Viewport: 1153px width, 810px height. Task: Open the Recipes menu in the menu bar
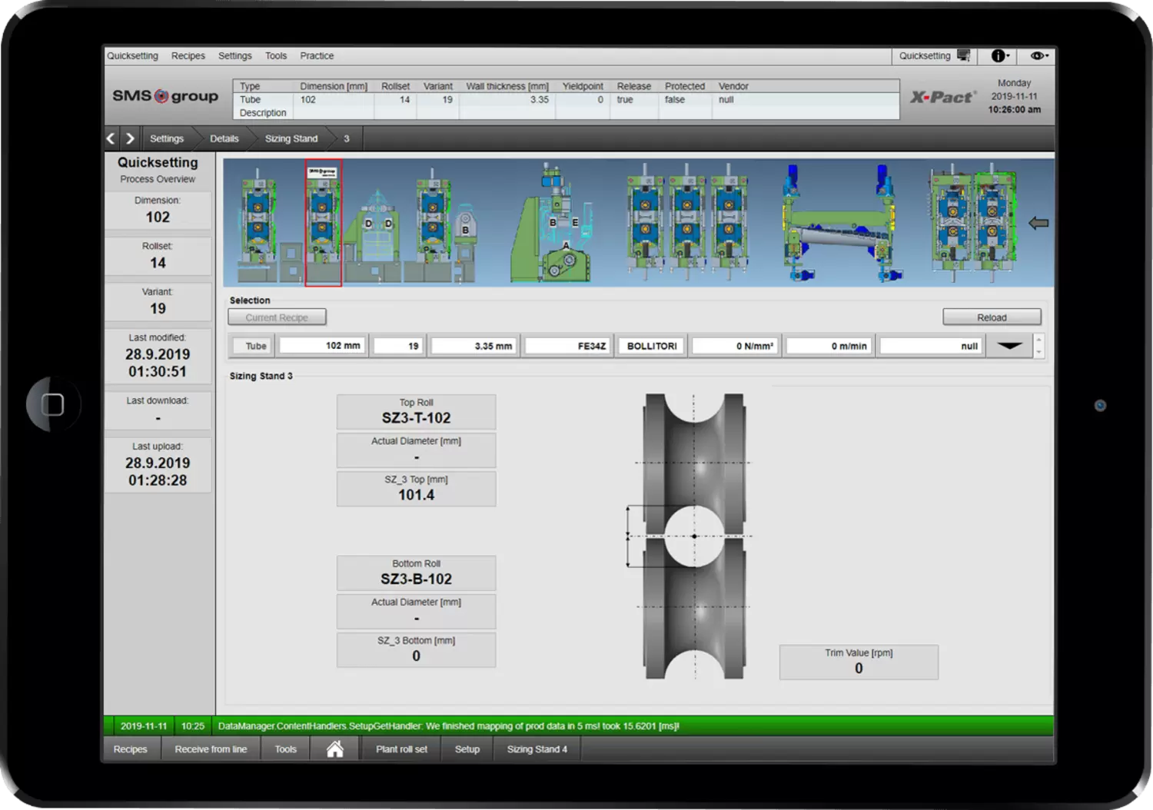point(188,56)
